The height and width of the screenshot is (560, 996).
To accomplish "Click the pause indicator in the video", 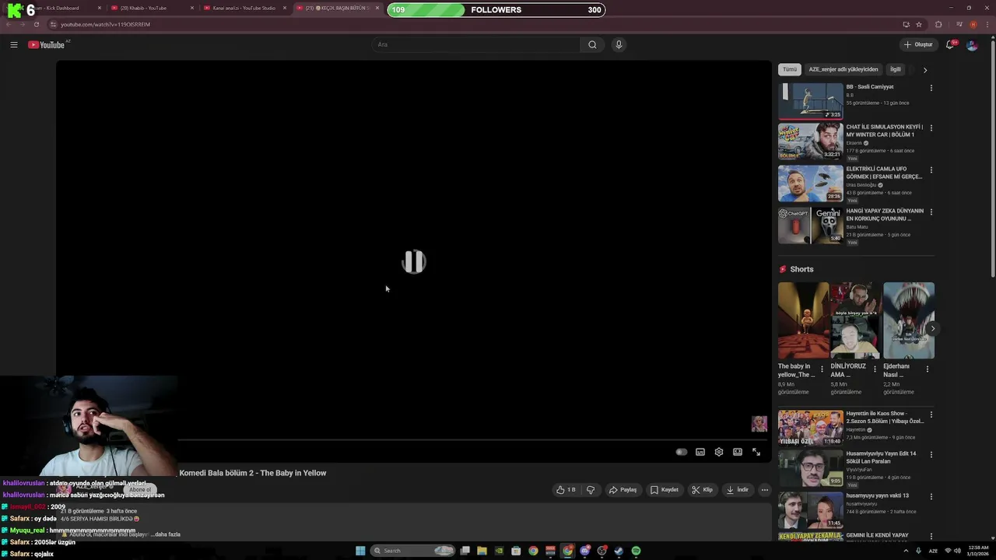I will 414,261.
